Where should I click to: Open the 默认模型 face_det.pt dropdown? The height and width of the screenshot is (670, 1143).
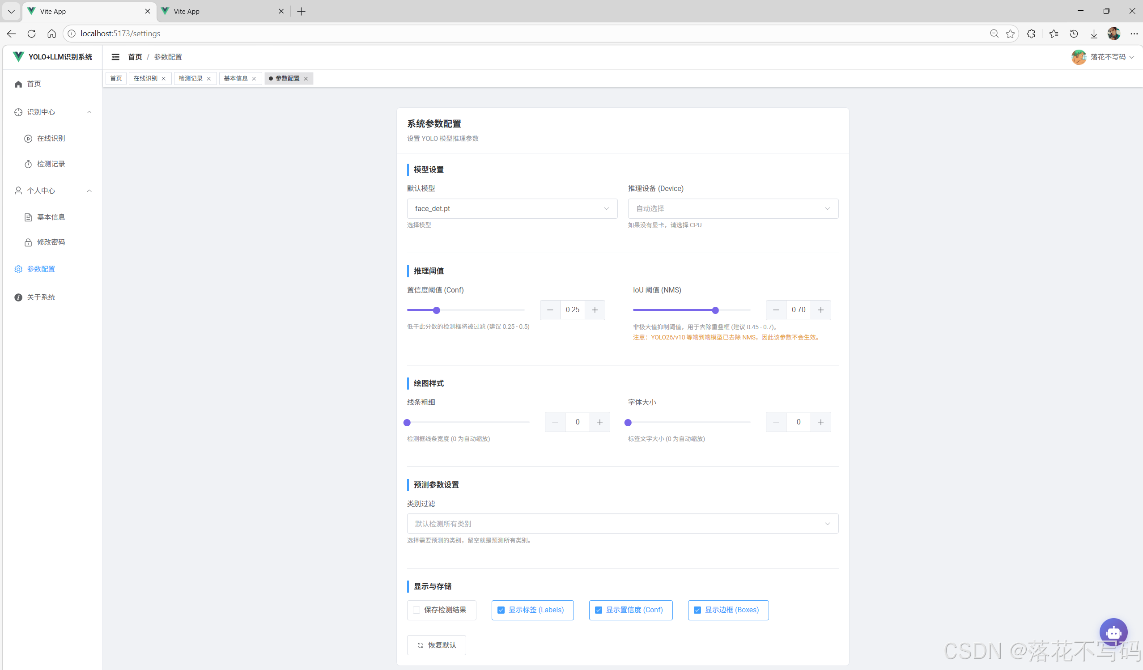pos(512,209)
